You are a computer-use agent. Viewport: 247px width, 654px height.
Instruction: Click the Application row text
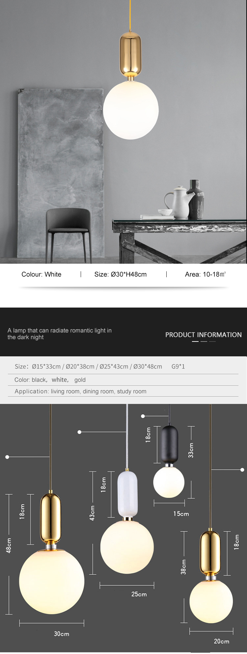pyautogui.click(x=80, y=391)
